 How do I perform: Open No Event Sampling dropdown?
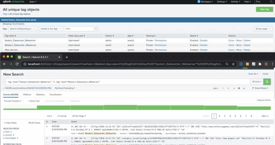coord(65,88)
